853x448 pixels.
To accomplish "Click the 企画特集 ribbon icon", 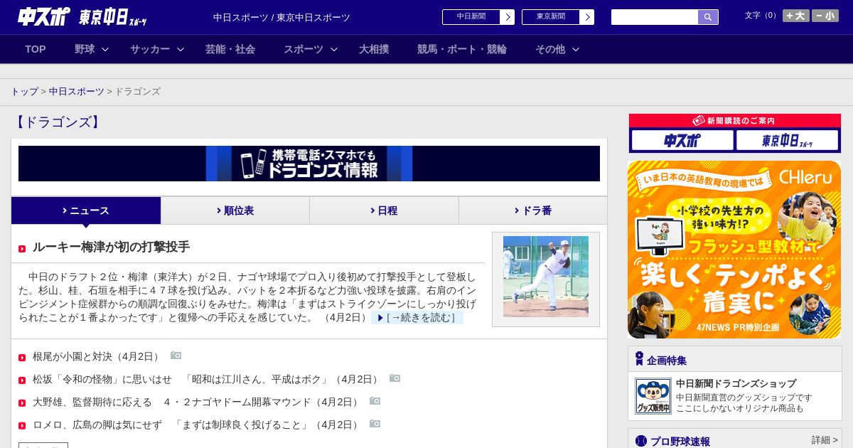I will pos(639,359).
